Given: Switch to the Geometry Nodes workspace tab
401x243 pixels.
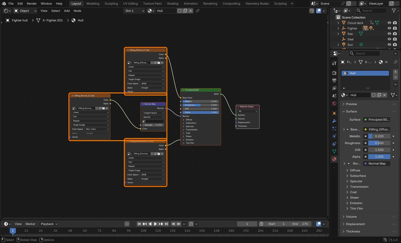Looking at the screenshot, I should (257, 4).
